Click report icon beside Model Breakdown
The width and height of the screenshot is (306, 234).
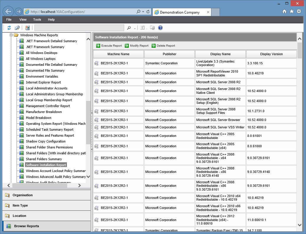pyautogui.click(x=22, y=117)
